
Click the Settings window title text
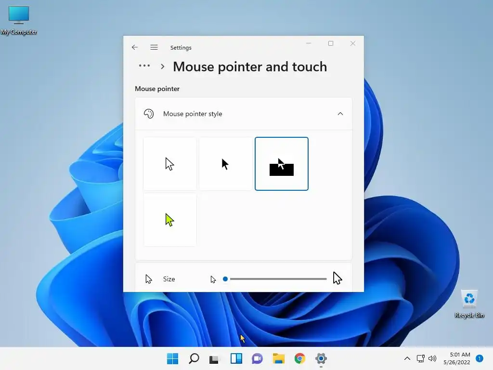[x=181, y=48]
